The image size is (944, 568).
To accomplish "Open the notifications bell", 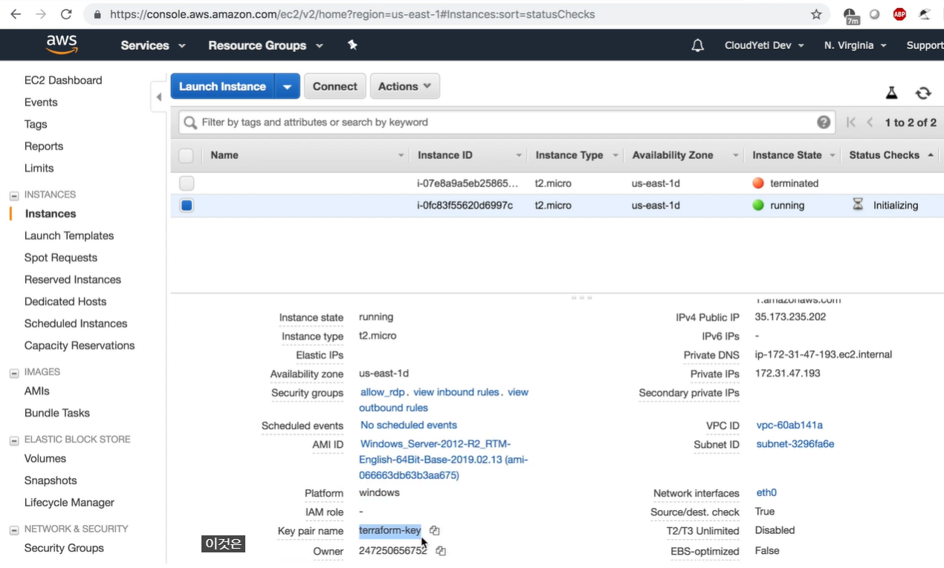I will coord(697,45).
